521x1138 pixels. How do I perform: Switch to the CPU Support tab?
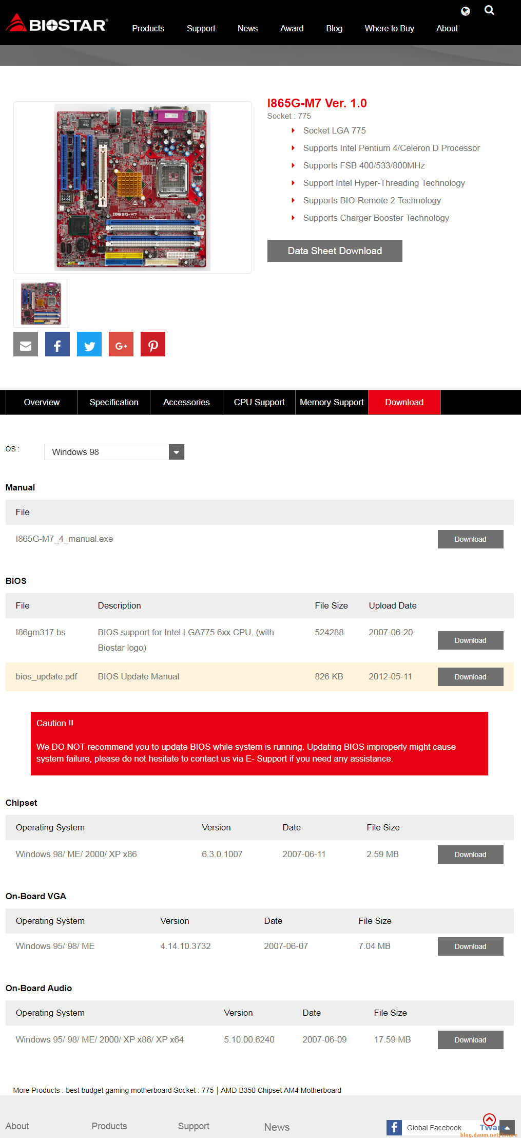pos(259,403)
